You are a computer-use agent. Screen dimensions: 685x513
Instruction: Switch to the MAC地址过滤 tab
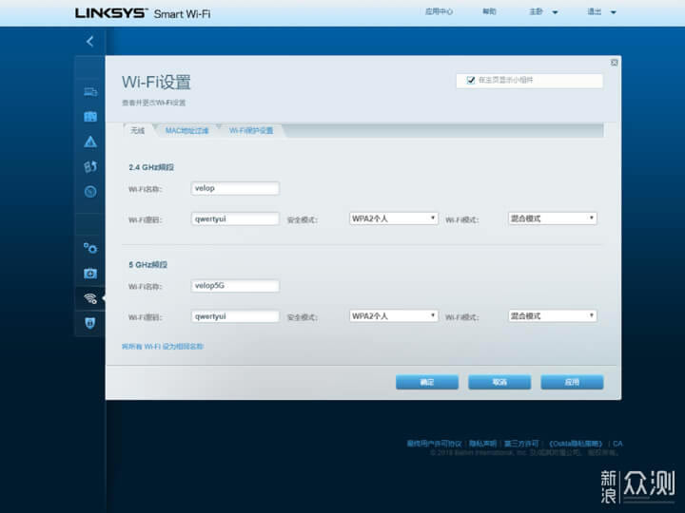(186, 131)
